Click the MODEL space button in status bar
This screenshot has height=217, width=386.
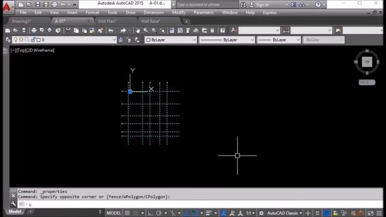pyautogui.click(x=114, y=213)
